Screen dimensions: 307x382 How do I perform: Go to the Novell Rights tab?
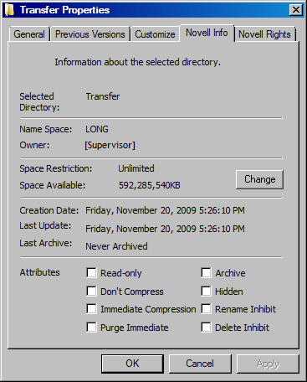coord(264,34)
